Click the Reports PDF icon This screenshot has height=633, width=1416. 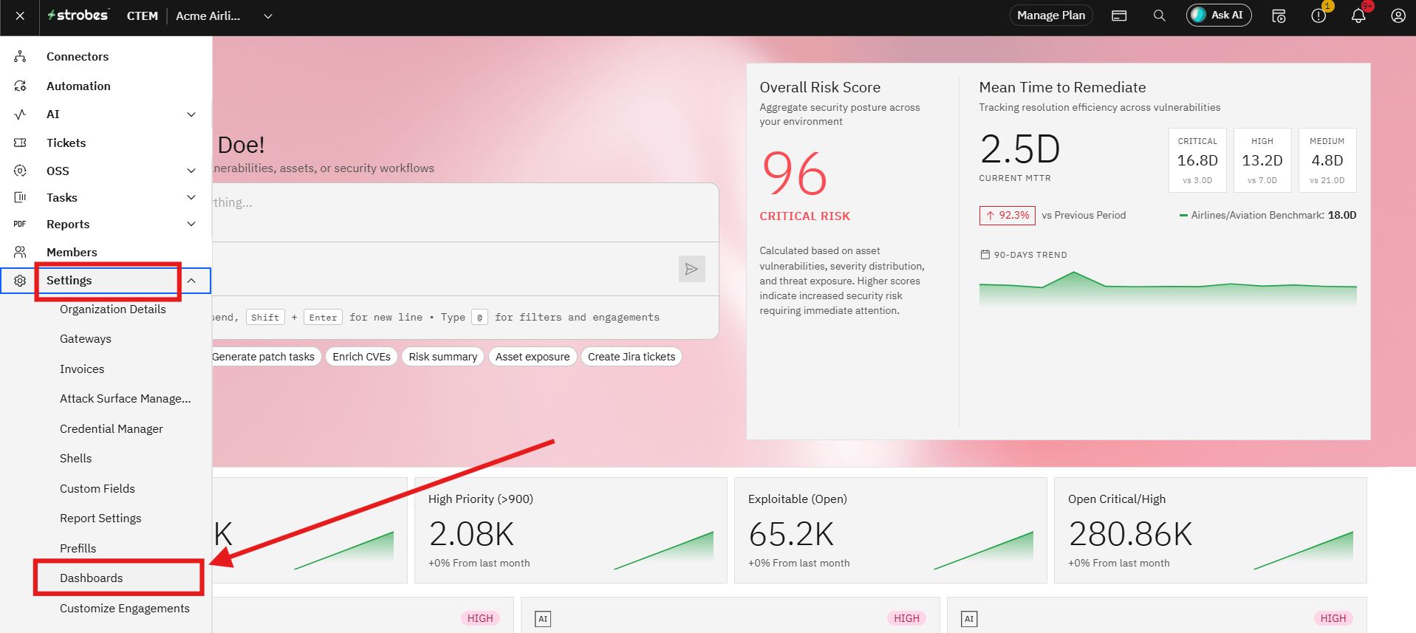click(20, 224)
